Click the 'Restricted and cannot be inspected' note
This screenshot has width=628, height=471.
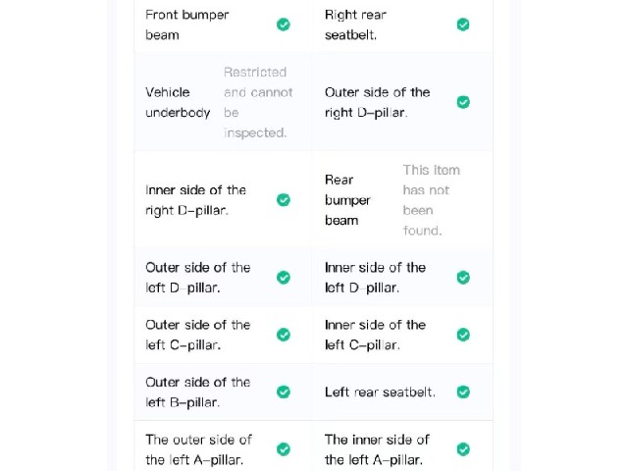tap(258, 102)
